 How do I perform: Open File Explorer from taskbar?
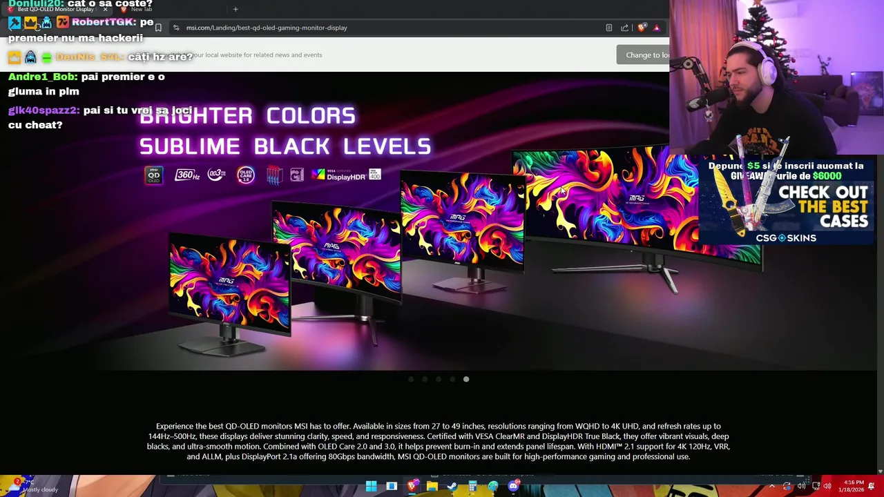pyautogui.click(x=432, y=487)
